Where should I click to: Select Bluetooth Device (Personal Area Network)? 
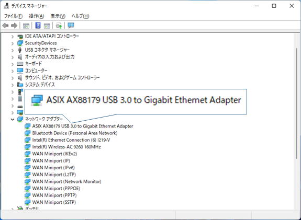[75, 133]
